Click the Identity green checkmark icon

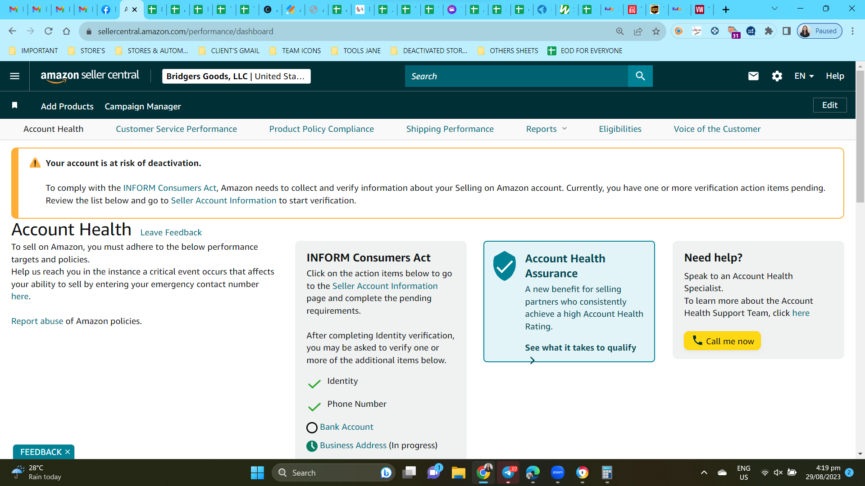point(314,384)
